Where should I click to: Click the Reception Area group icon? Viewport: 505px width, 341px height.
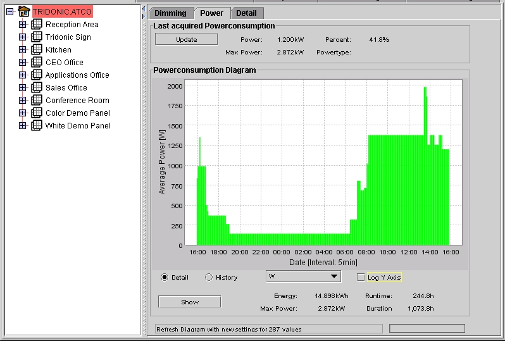37,24
